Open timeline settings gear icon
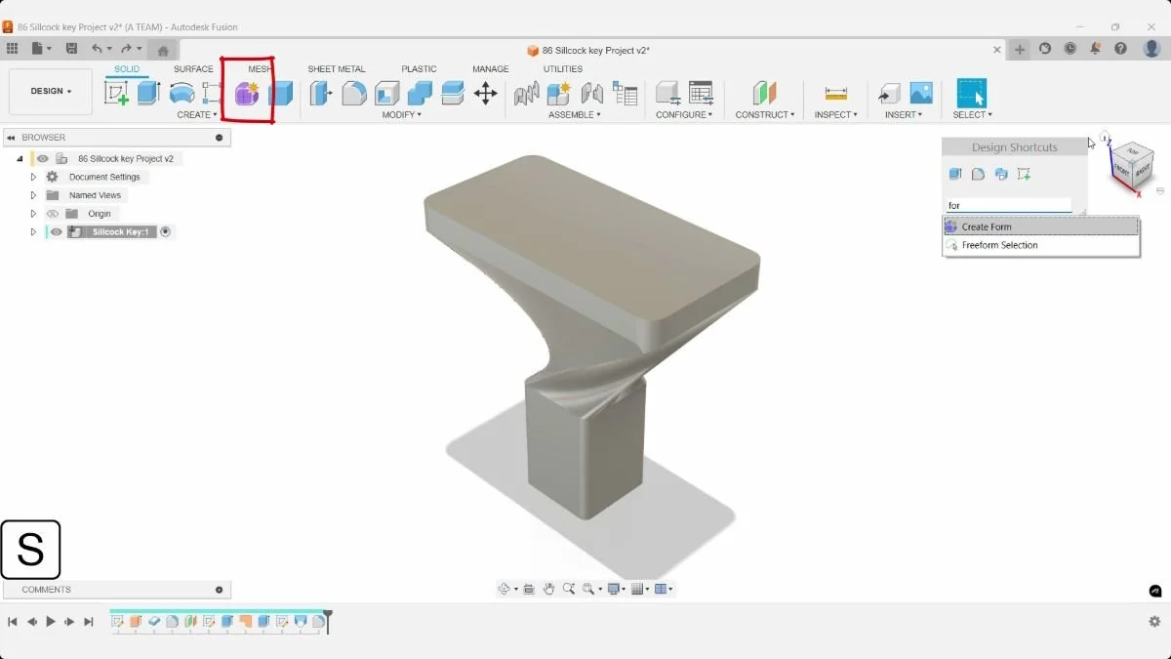1171x659 pixels. tap(1154, 622)
